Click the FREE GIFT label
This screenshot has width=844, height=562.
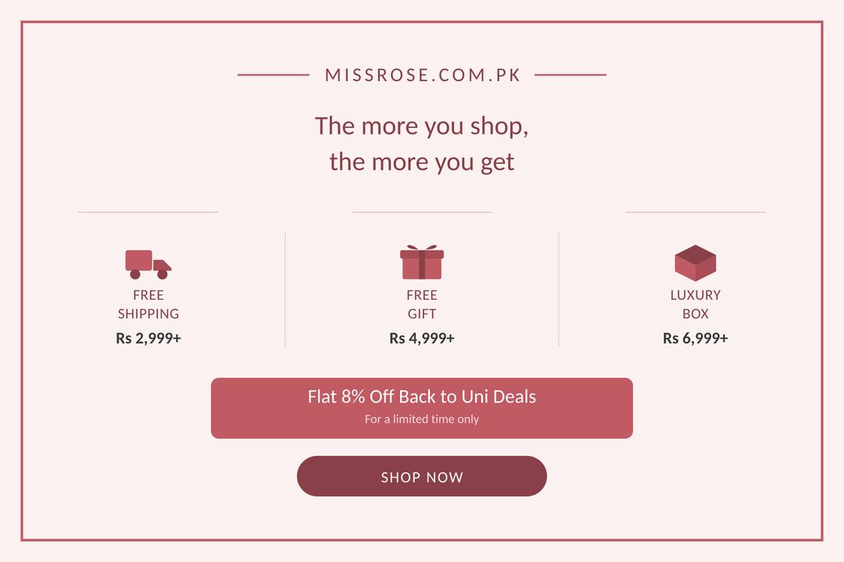(422, 304)
